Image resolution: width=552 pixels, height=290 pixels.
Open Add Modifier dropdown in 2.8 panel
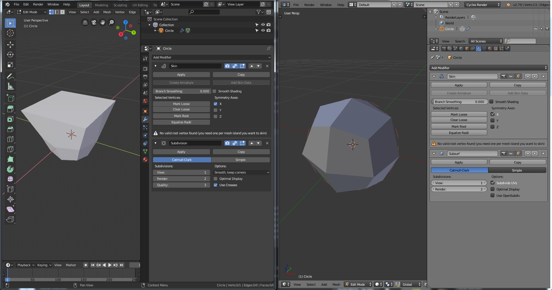pyautogui.click(x=211, y=57)
